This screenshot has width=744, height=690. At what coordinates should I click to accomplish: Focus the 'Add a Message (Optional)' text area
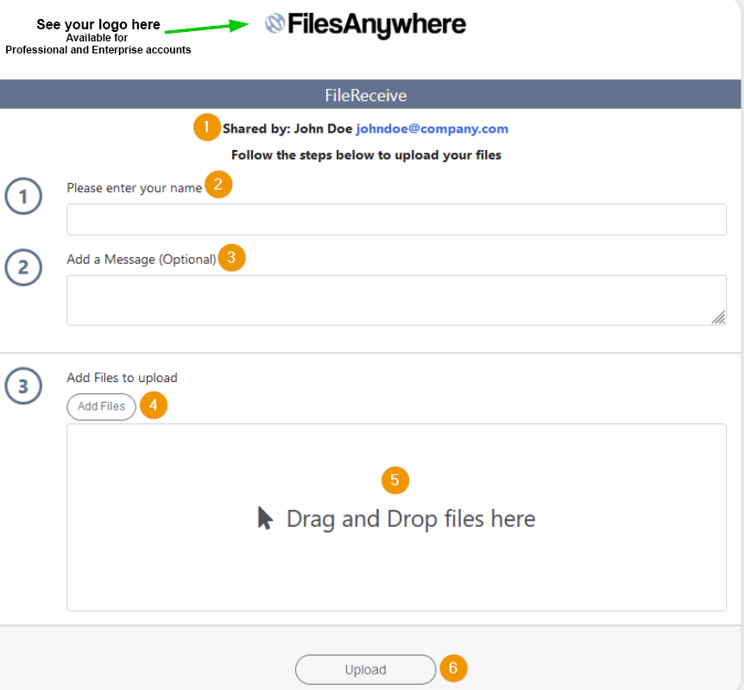coord(396,300)
